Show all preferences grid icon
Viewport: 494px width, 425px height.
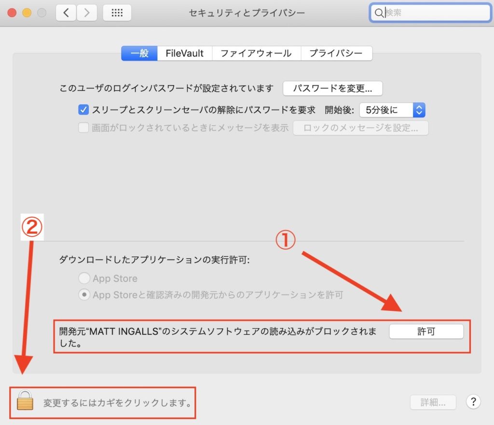click(117, 13)
